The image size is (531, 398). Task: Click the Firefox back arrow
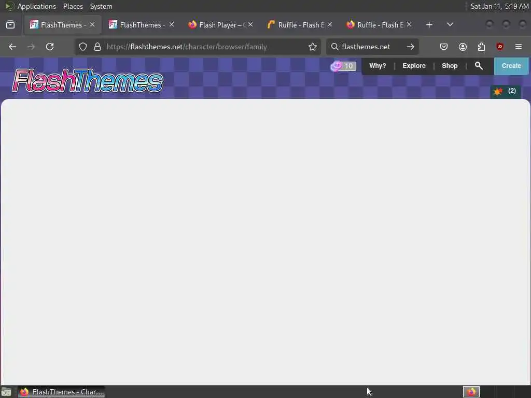[12, 47]
